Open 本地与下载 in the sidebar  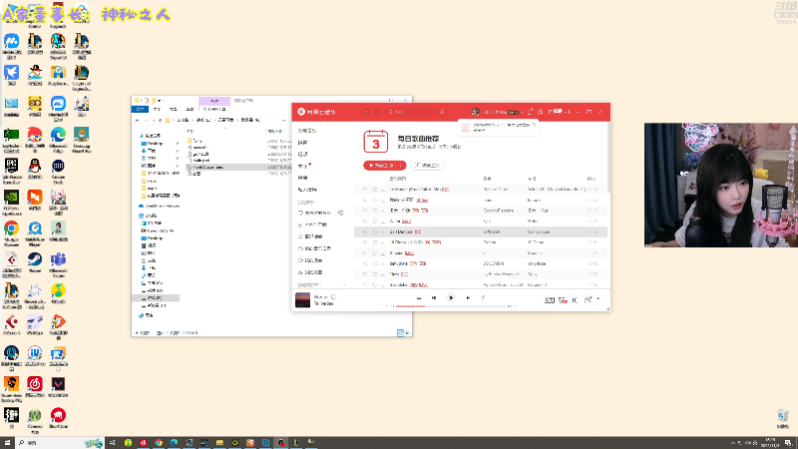312,224
